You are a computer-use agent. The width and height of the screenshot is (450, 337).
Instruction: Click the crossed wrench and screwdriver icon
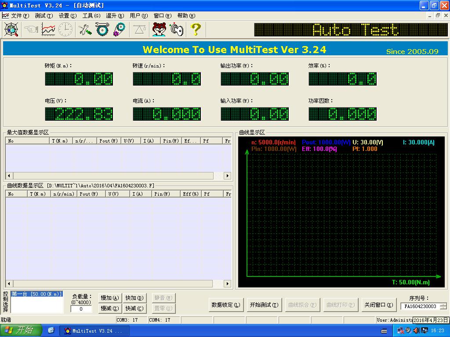[85, 29]
